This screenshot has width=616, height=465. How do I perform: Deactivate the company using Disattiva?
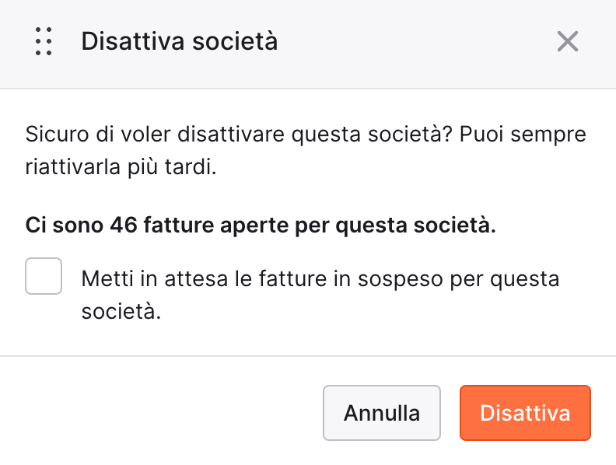525,413
